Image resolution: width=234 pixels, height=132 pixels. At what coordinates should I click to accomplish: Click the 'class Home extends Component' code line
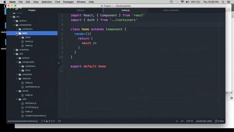coord(98,29)
